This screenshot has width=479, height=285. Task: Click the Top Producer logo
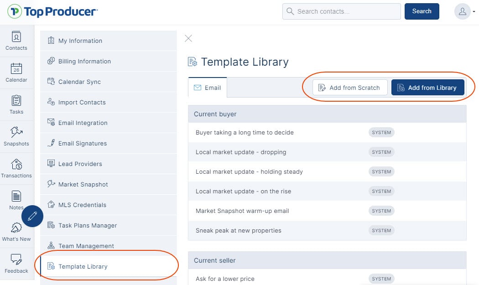pos(52,11)
